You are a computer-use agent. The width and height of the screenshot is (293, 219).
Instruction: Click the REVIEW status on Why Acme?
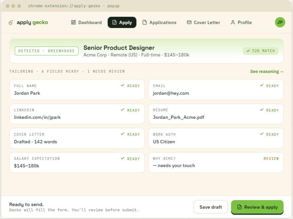(x=271, y=159)
